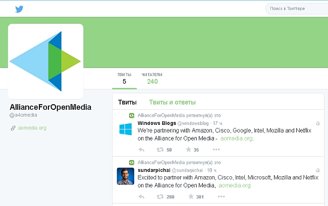This screenshot has height=206, width=328.
Task: Click the globe icon on Windows Blogs tweet
Action: (x=318, y=123)
